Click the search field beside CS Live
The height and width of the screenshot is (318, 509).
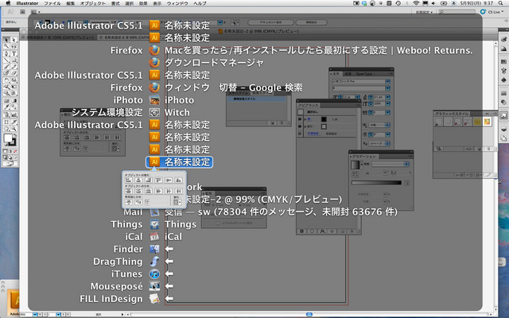457,12
